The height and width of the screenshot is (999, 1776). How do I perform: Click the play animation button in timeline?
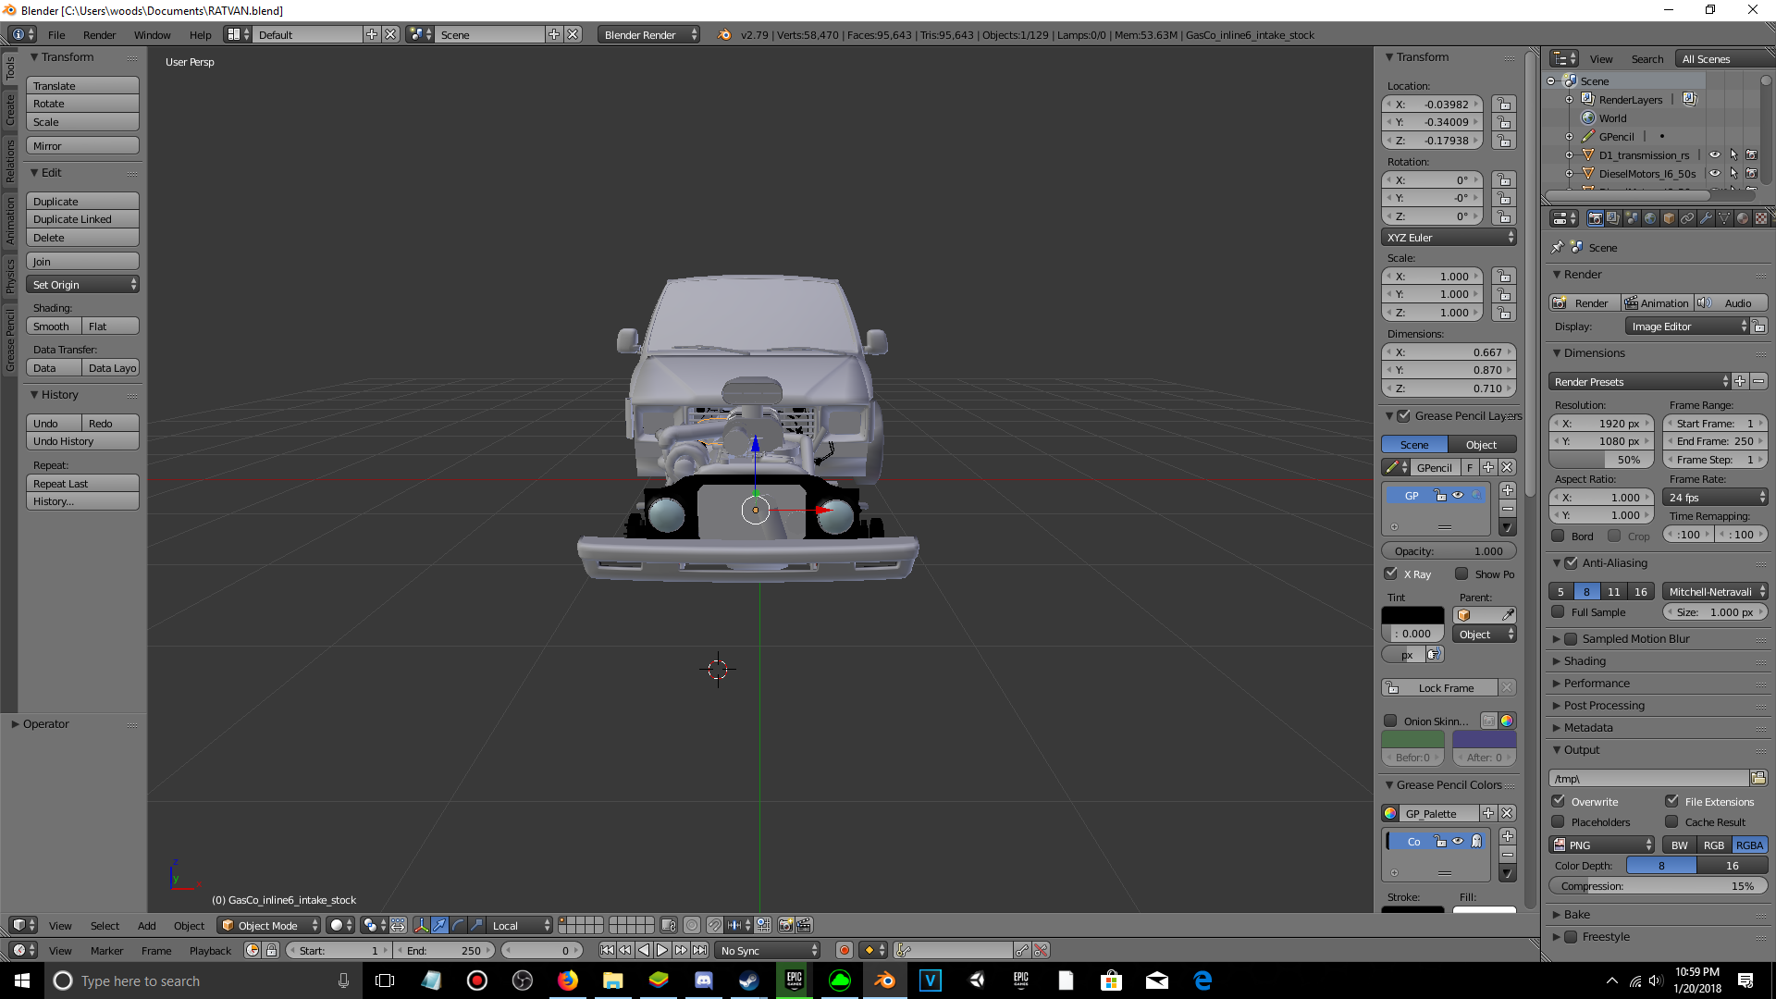point(662,950)
